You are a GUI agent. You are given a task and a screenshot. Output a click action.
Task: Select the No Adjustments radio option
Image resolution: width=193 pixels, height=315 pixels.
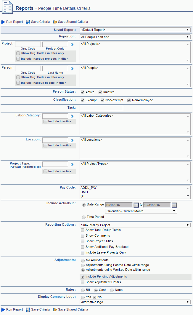click(x=83, y=261)
